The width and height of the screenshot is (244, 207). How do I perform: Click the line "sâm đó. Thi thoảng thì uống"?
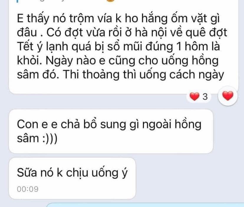point(120,75)
